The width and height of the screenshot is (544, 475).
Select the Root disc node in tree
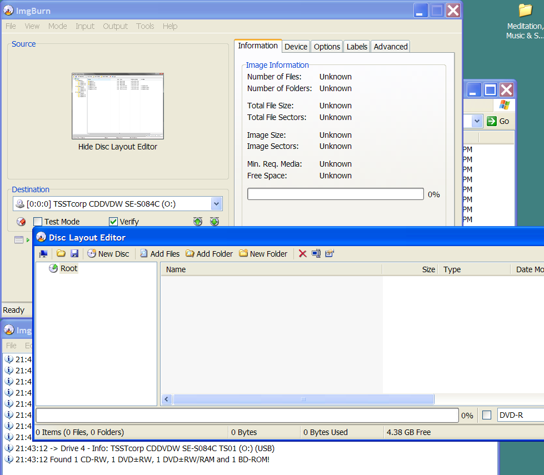(69, 268)
